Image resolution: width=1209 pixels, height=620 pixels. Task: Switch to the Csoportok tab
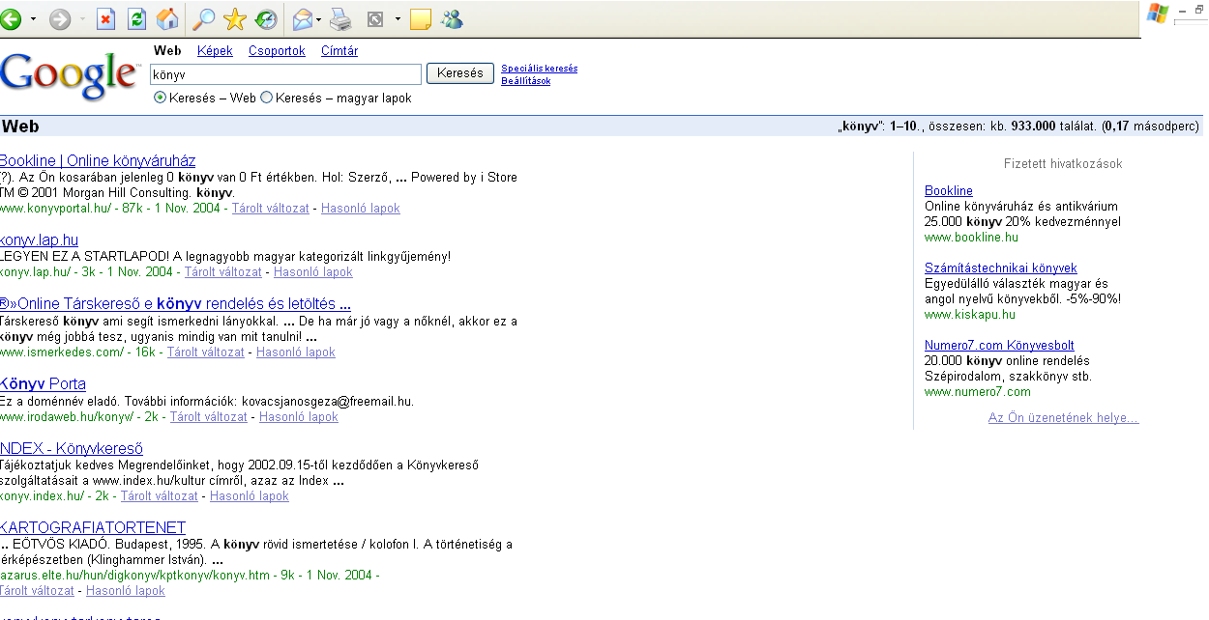[277, 51]
